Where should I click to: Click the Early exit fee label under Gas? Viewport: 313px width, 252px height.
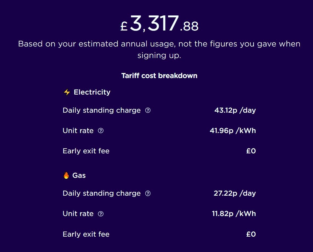[86, 234]
